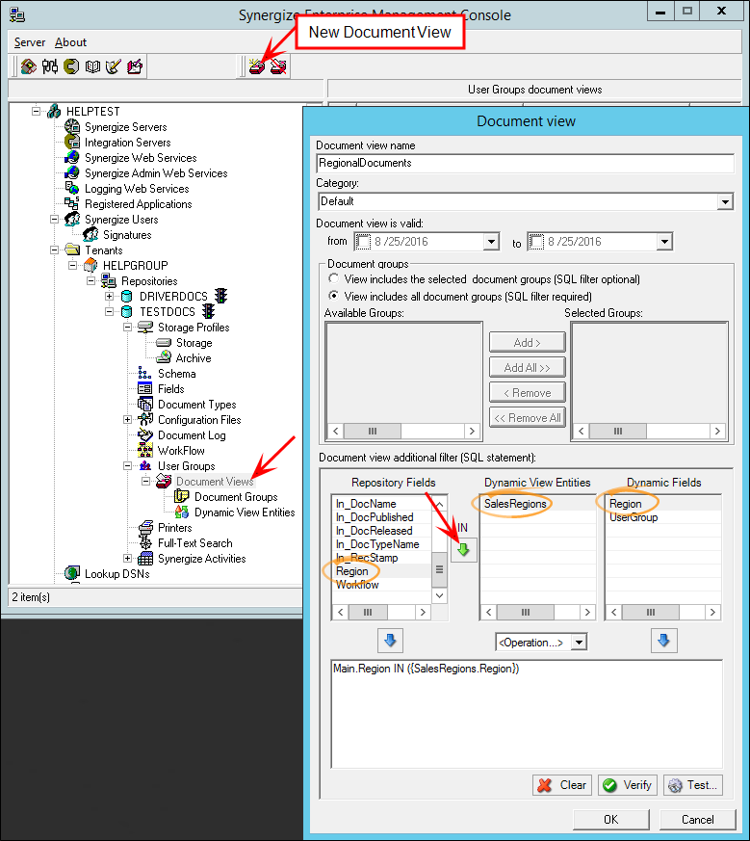Open the Server menu
The height and width of the screenshot is (841, 750).
pos(30,42)
